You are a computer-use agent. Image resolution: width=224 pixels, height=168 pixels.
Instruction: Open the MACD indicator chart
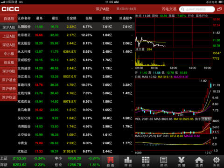173,144
